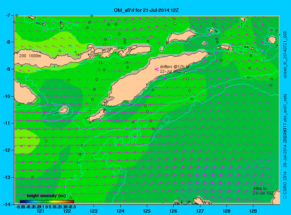Click longitude label 128 on the axis
Image resolution: width=291 pixels, height=215 pixels.
227,211
